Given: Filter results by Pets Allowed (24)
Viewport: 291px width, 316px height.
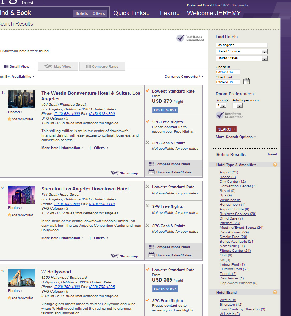Looking at the screenshot, I should [x=234, y=232].
